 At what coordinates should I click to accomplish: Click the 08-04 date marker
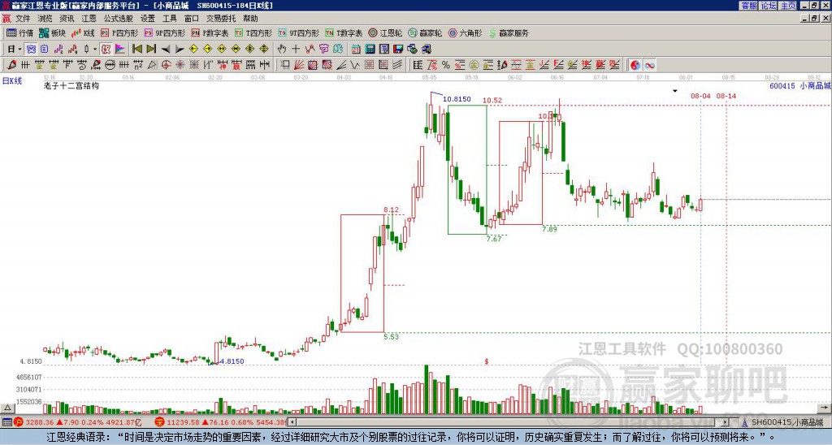coord(700,96)
